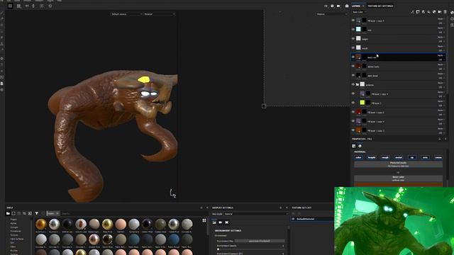
Task: Hide the antenna folder
Action: 353,84
